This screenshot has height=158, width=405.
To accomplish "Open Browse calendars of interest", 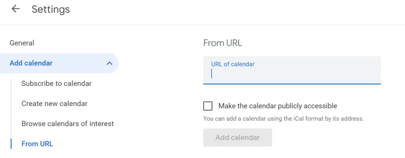I will click(x=68, y=124).
